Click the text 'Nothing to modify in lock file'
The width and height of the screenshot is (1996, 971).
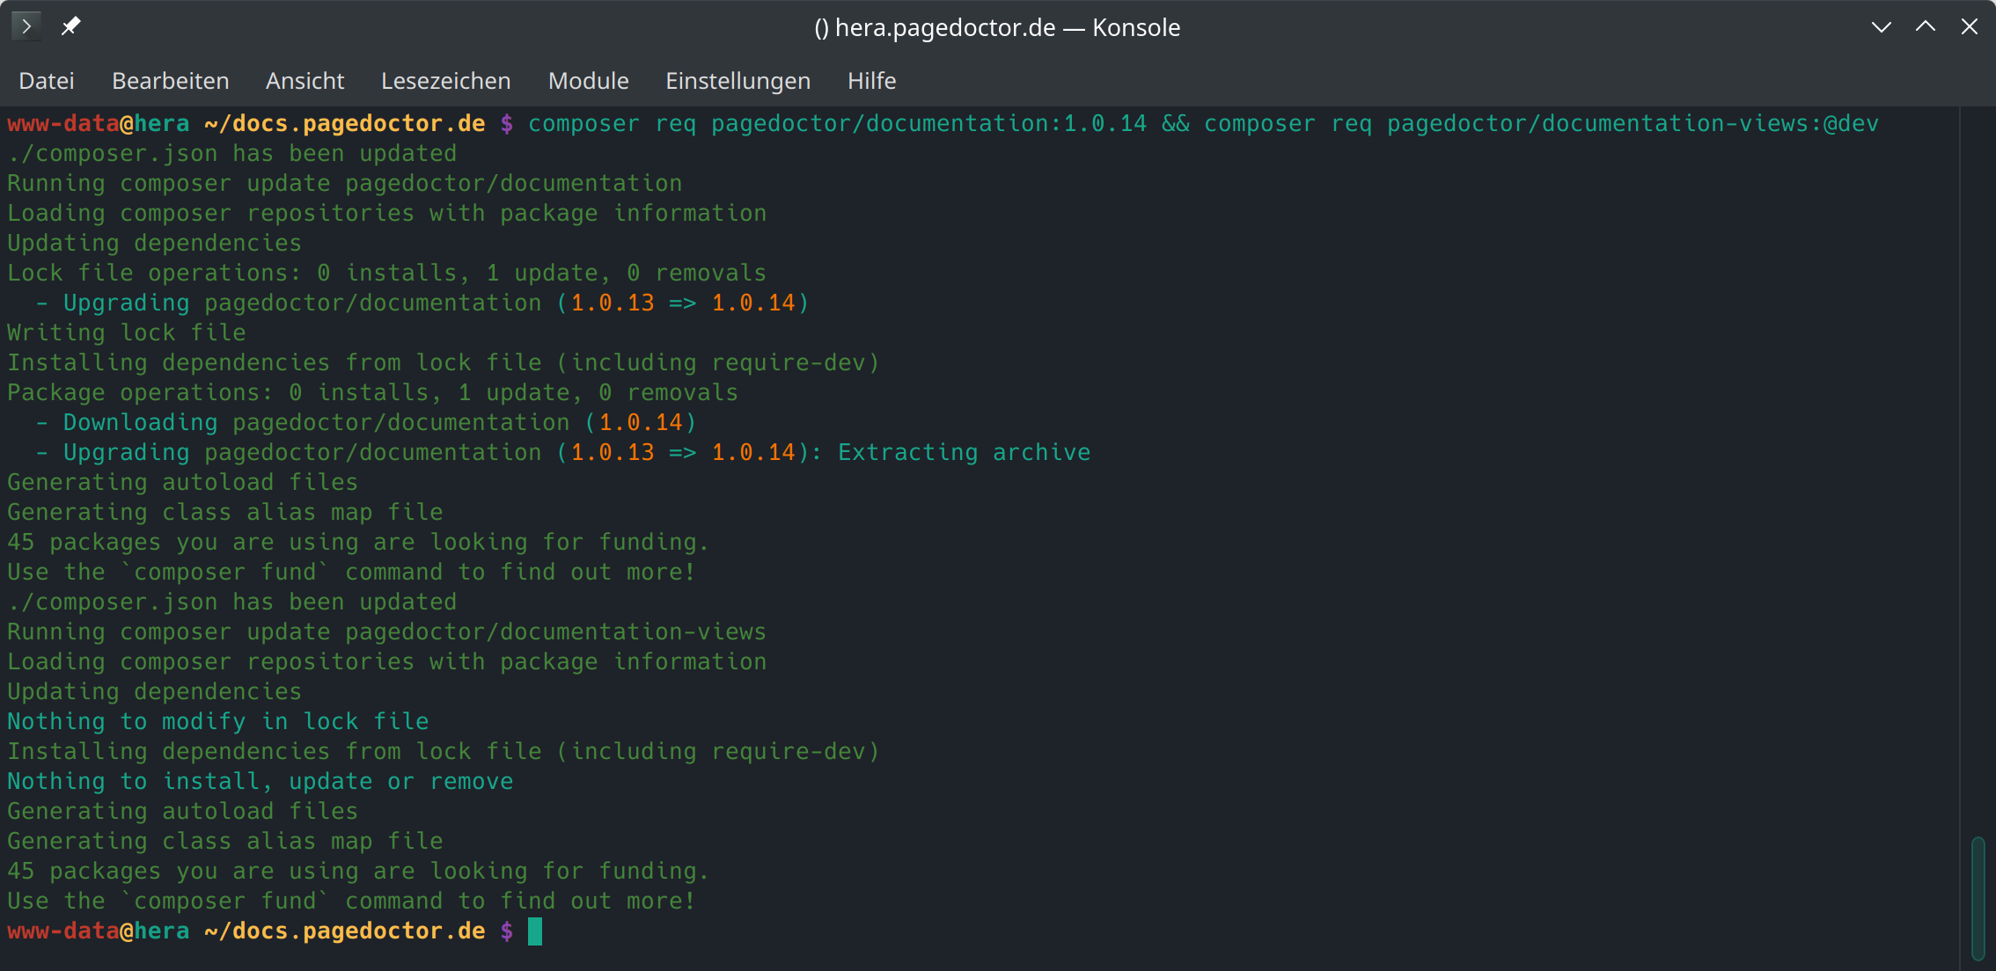pyautogui.click(x=218, y=721)
